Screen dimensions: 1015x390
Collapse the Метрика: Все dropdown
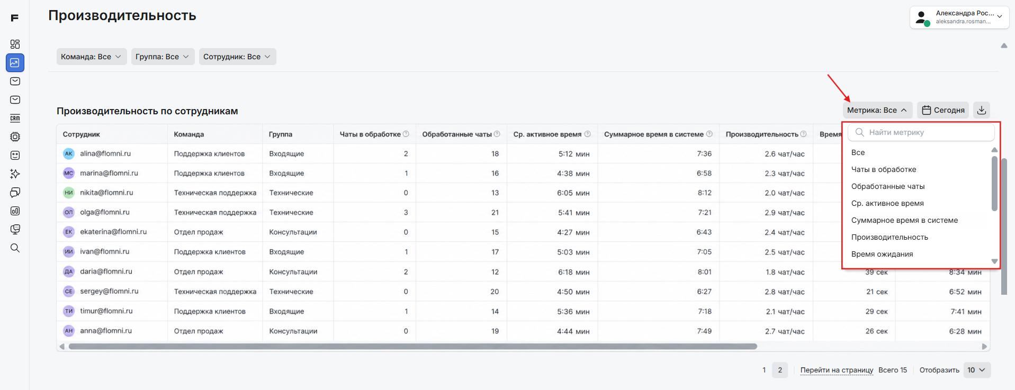point(877,110)
